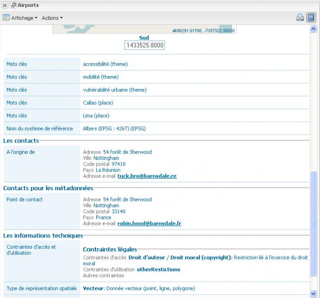The width and height of the screenshot is (320, 298).
Task: Open tuck.bro@barnsdale.re email link
Action: (147, 176)
